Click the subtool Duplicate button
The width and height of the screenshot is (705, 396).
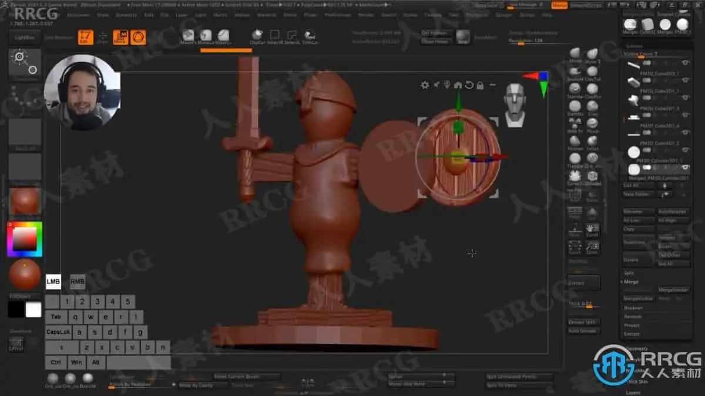coord(639,242)
